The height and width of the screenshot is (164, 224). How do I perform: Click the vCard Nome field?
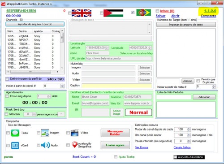pos(95,97)
